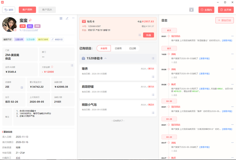Screen dimensions: 236x160
Task: Open the customer QR code icon
Action: (x=61, y=18)
